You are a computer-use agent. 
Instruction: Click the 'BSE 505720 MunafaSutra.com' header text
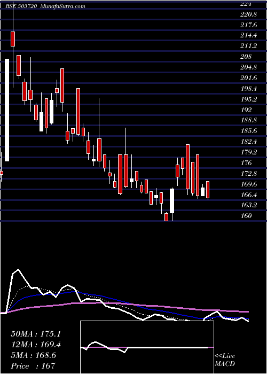(45, 6)
